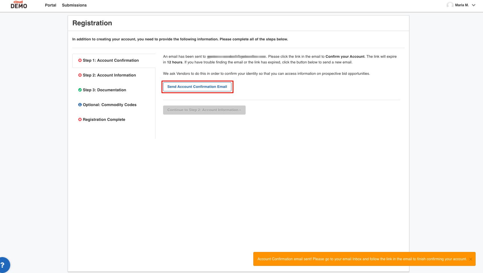The height and width of the screenshot is (273, 483).
Task: Select Step 2: Account Information tab
Action: pos(114,75)
